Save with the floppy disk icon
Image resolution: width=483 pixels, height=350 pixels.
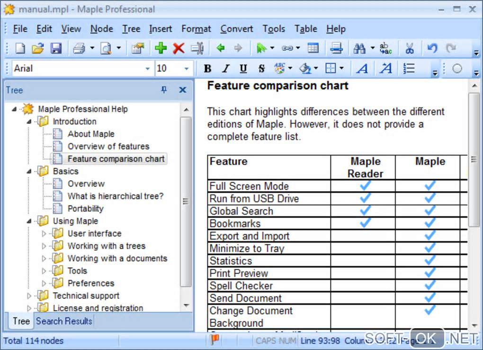coord(56,48)
